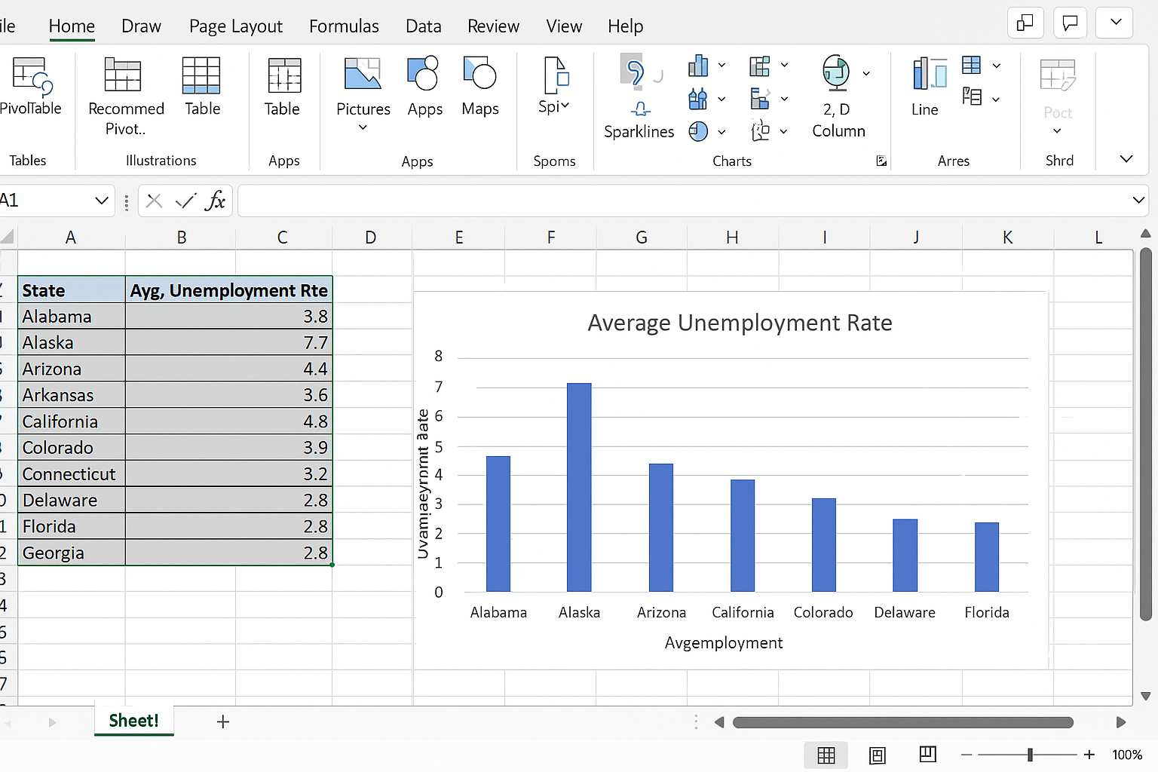Open Charts dialog launcher

tap(881, 161)
